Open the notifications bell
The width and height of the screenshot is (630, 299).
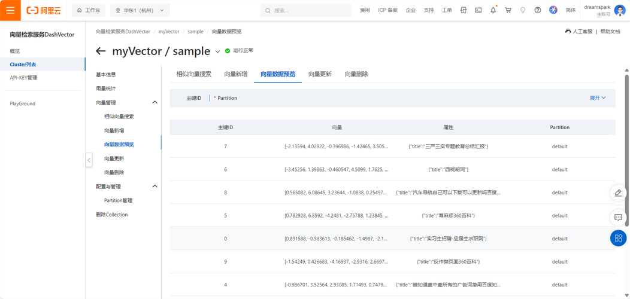(493, 10)
